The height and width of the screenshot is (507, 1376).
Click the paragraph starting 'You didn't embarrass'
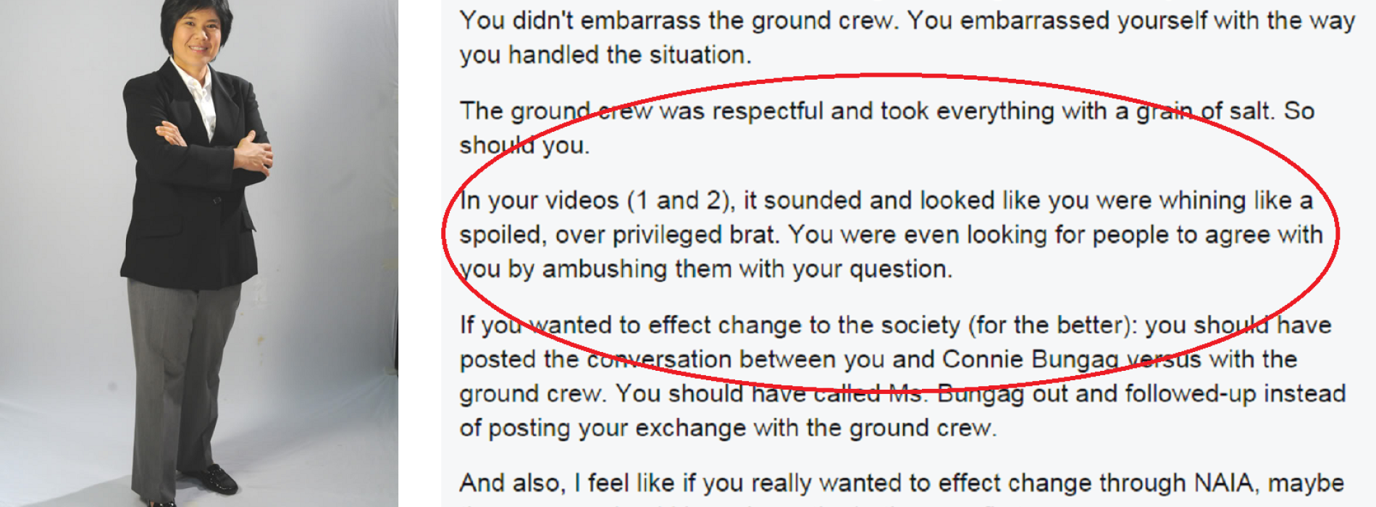point(907,38)
